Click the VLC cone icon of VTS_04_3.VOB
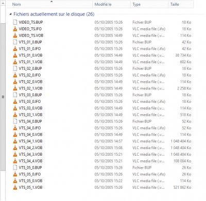Image resolution: width=206 pixels, height=201 pixels. click(15, 154)
